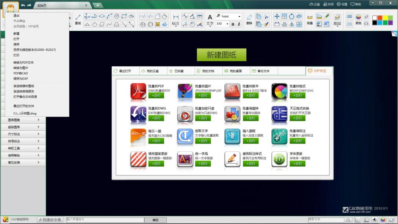Select the revision cloud tool
398x224 pixels.
tap(131, 16)
